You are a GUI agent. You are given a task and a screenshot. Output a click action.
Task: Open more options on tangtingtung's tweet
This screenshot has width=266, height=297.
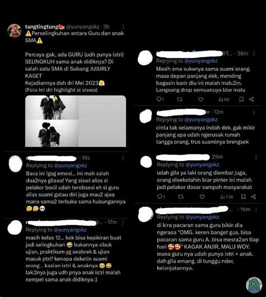(x=123, y=26)
